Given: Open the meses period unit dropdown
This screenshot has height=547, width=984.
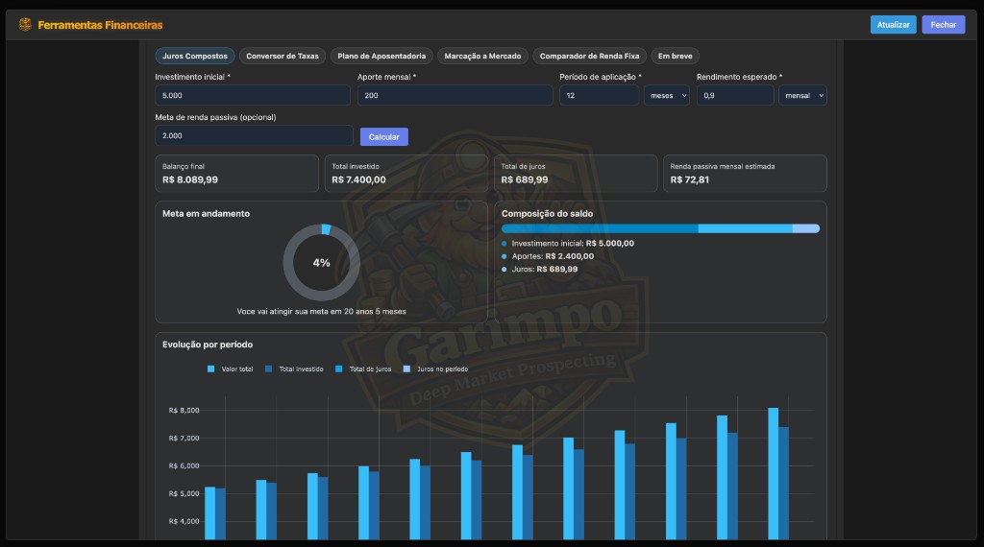Looking at the screenshot, I should (x=667, y=95).
